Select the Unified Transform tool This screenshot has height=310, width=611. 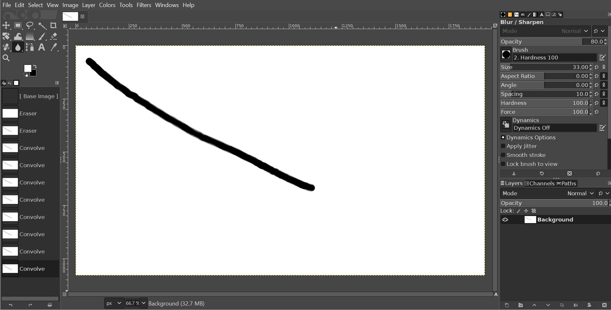[x=6, y=36]
